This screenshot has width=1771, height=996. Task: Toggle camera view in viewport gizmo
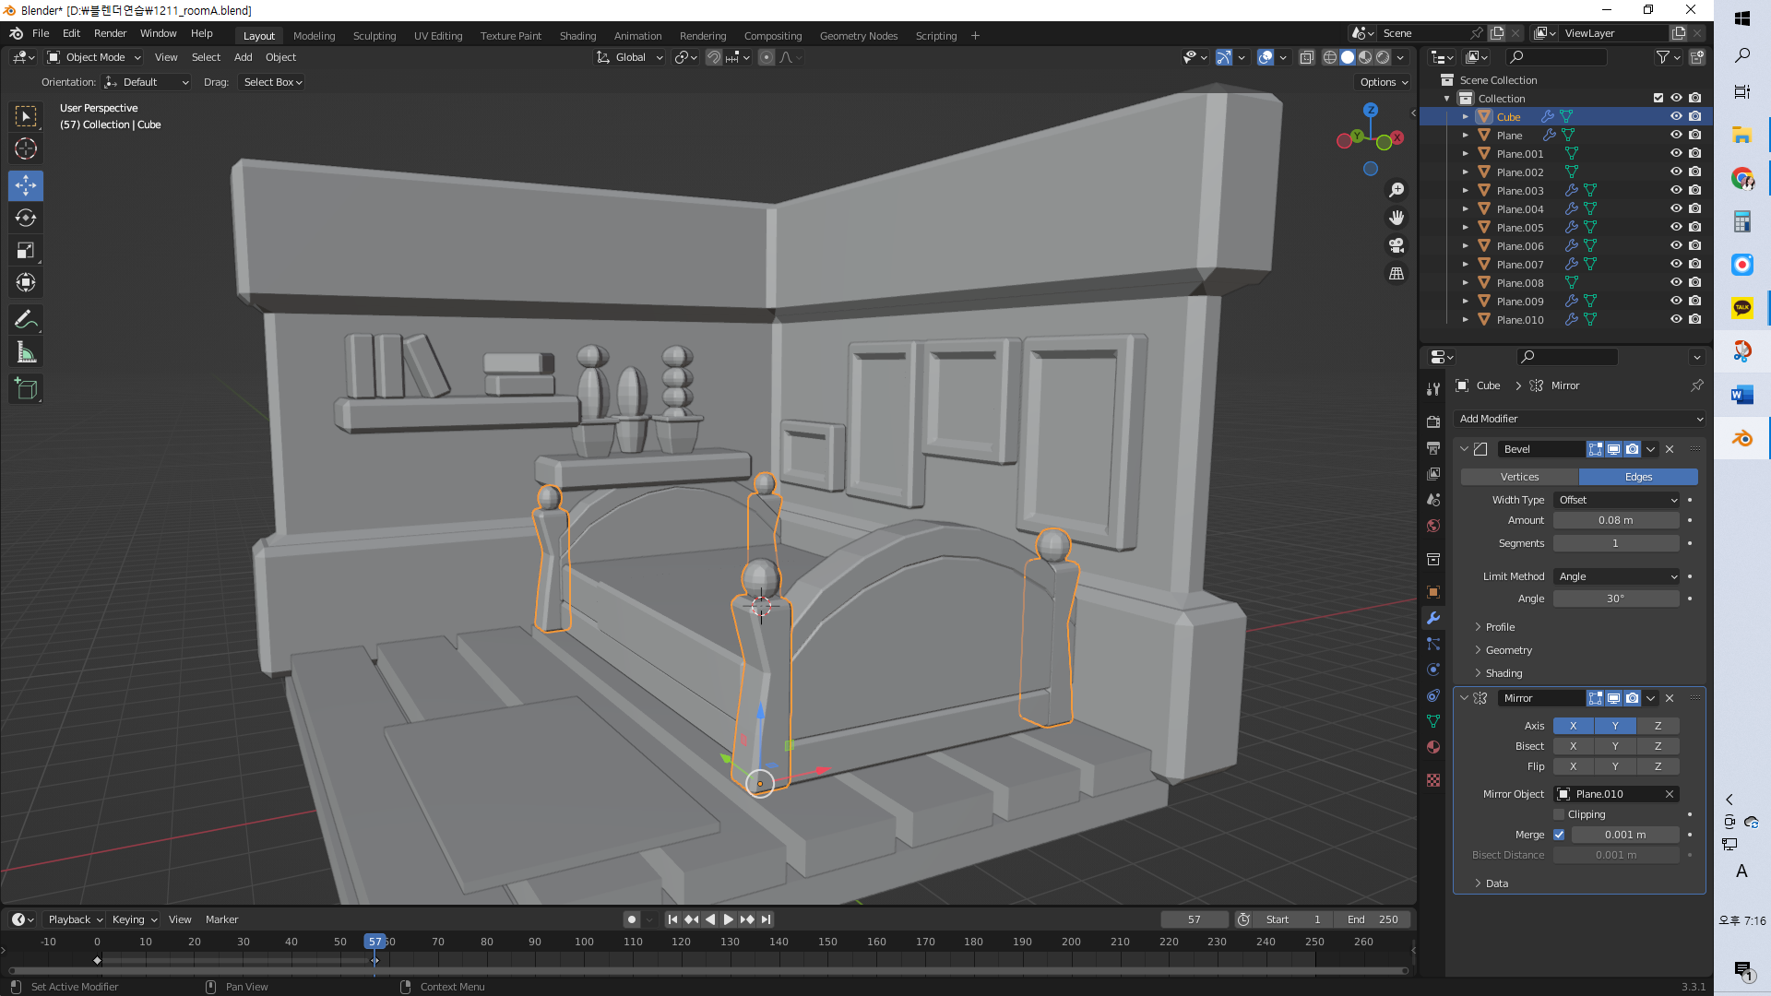coord(1397,246)
